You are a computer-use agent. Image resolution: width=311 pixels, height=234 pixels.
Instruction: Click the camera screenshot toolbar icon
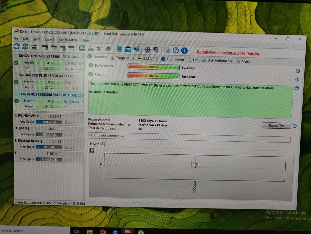pos(167,50)
